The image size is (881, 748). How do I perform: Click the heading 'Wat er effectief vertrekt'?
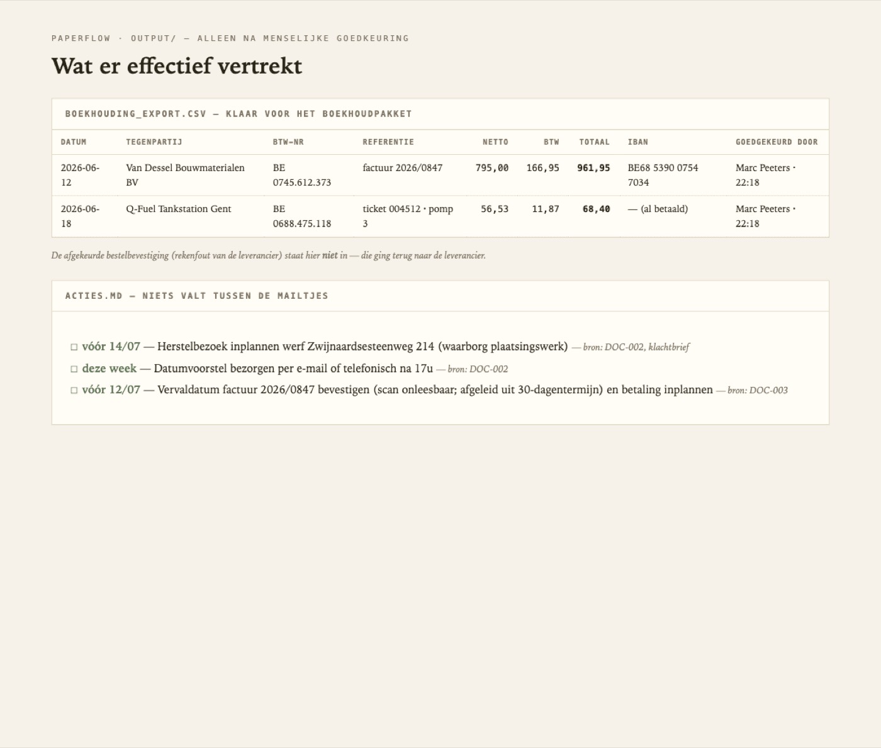177,66
